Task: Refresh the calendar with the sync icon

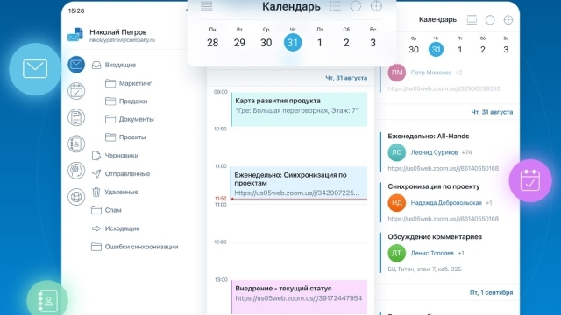Action: click(356, 6)
